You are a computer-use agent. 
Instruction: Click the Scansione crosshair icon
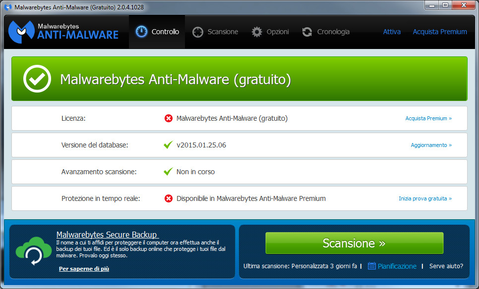click(x=198, y=32)
